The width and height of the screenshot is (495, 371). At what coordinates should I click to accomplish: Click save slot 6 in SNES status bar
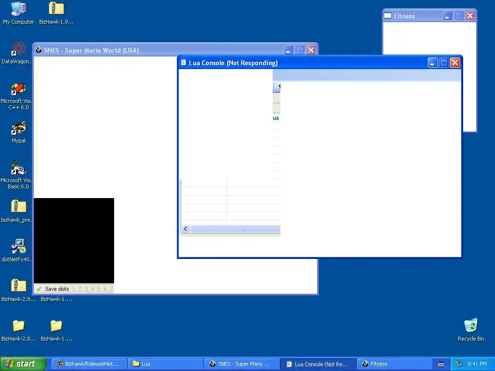point(105,289)
